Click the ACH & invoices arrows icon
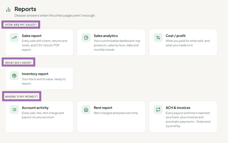This screenshot has height=143, width=228. pos(158,109)
